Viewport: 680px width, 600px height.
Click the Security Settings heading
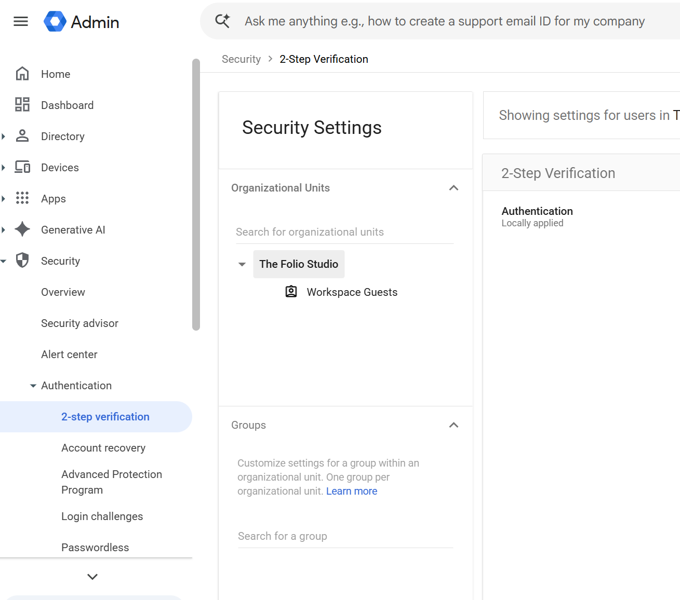coord(312,128)
